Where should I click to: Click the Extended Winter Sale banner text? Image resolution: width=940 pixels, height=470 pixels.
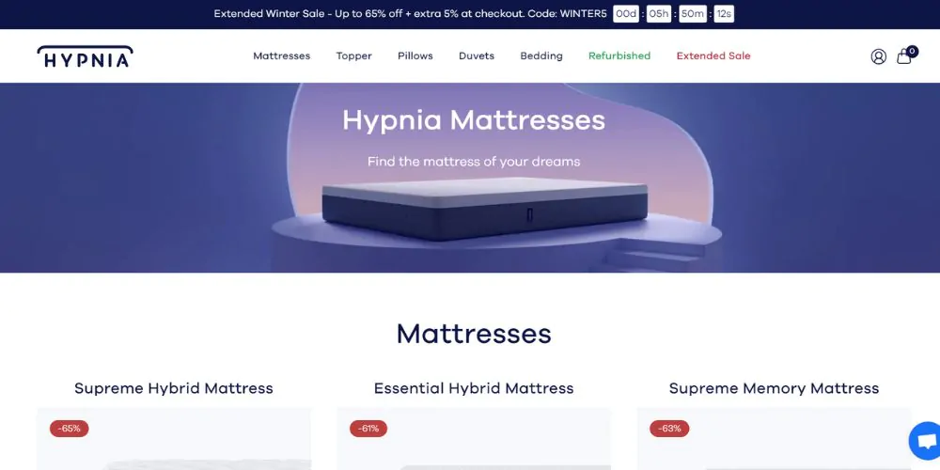click(x=410, y=14)
